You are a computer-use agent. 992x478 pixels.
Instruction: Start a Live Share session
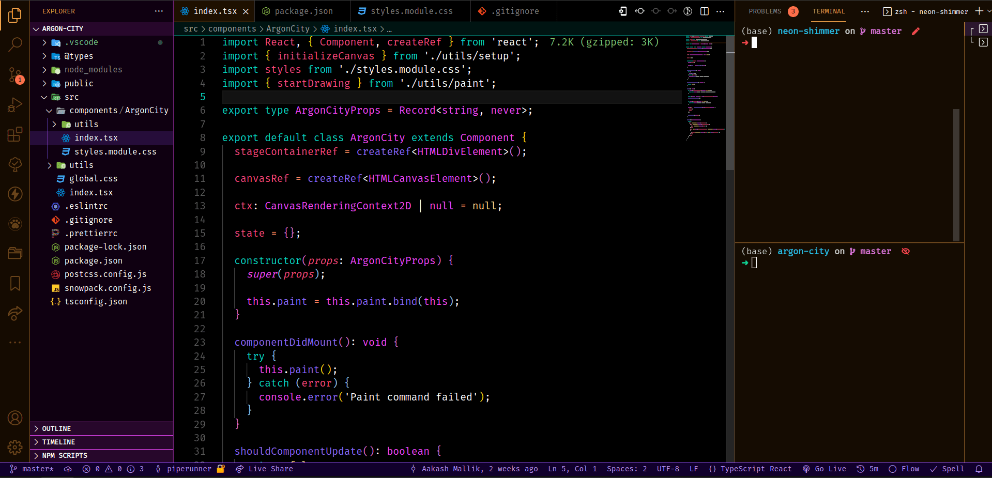[264, 469]
